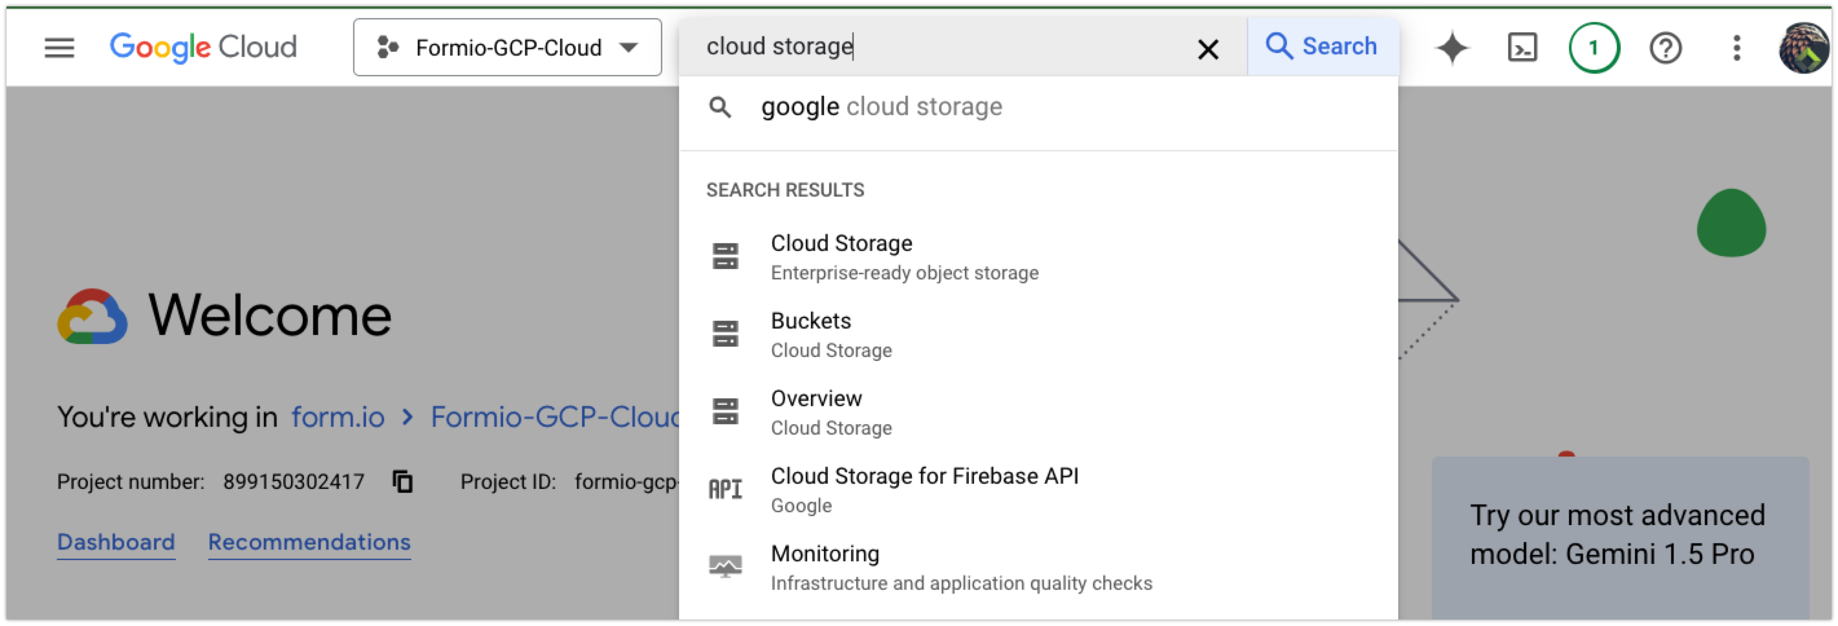Image resolution: width=1838 pixels, height=626 pixels.
Task: Open the help question mark icon
Action: tap(1665, 48)
